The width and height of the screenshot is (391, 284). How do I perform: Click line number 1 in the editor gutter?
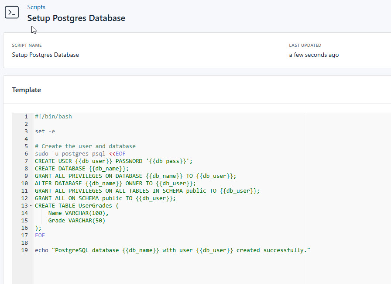point(26,116)
